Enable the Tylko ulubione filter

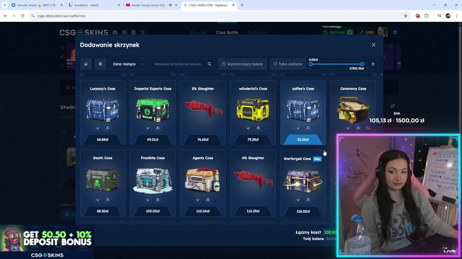pyautogui.click(x=288, y=64)
